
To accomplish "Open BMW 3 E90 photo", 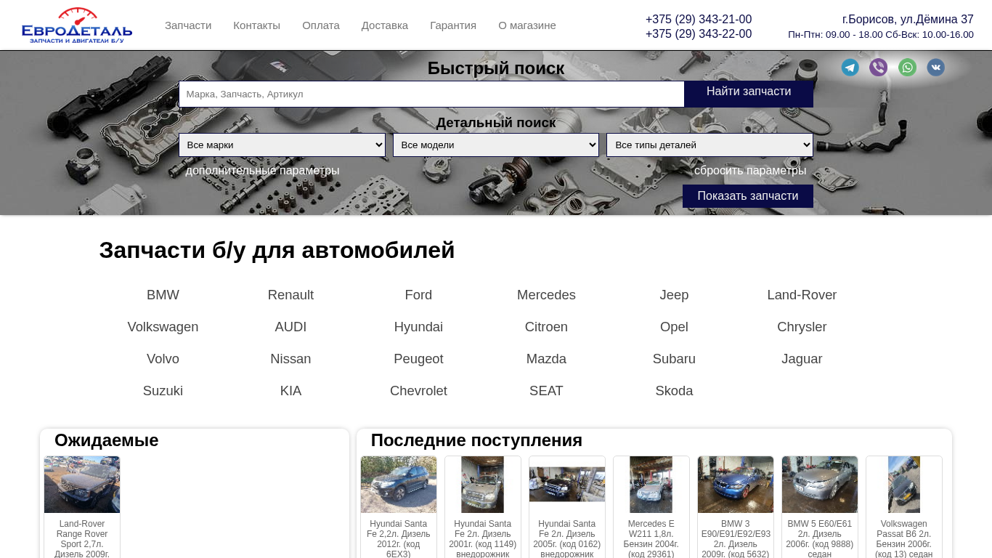I will [736, 485].
